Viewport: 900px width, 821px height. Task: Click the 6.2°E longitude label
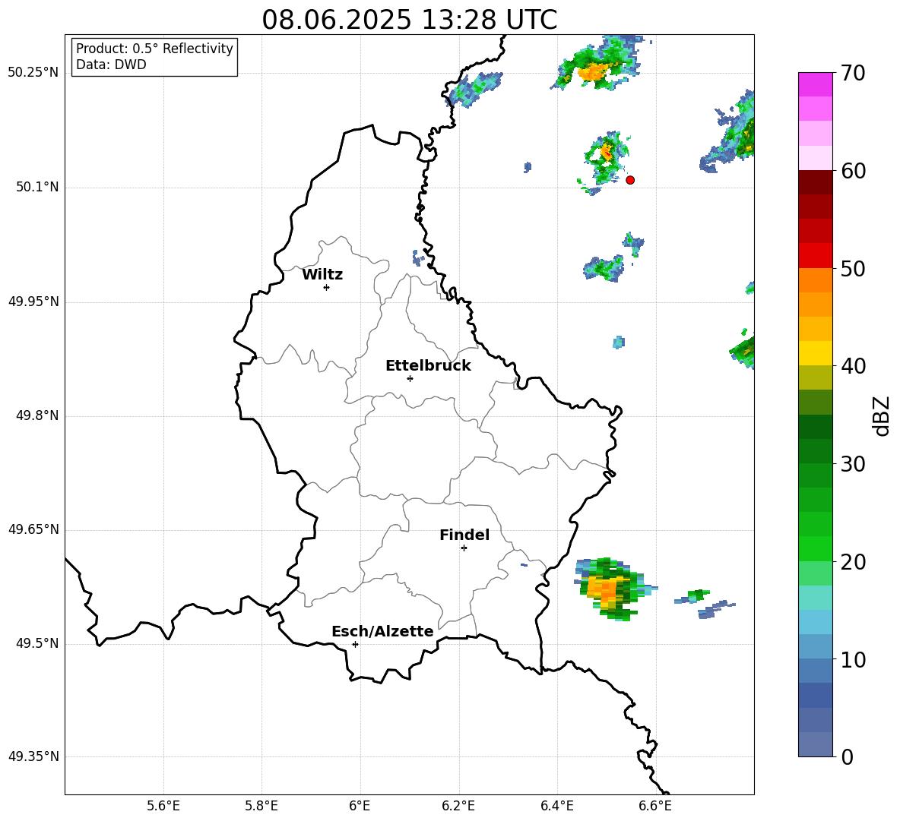coord(458,806)
